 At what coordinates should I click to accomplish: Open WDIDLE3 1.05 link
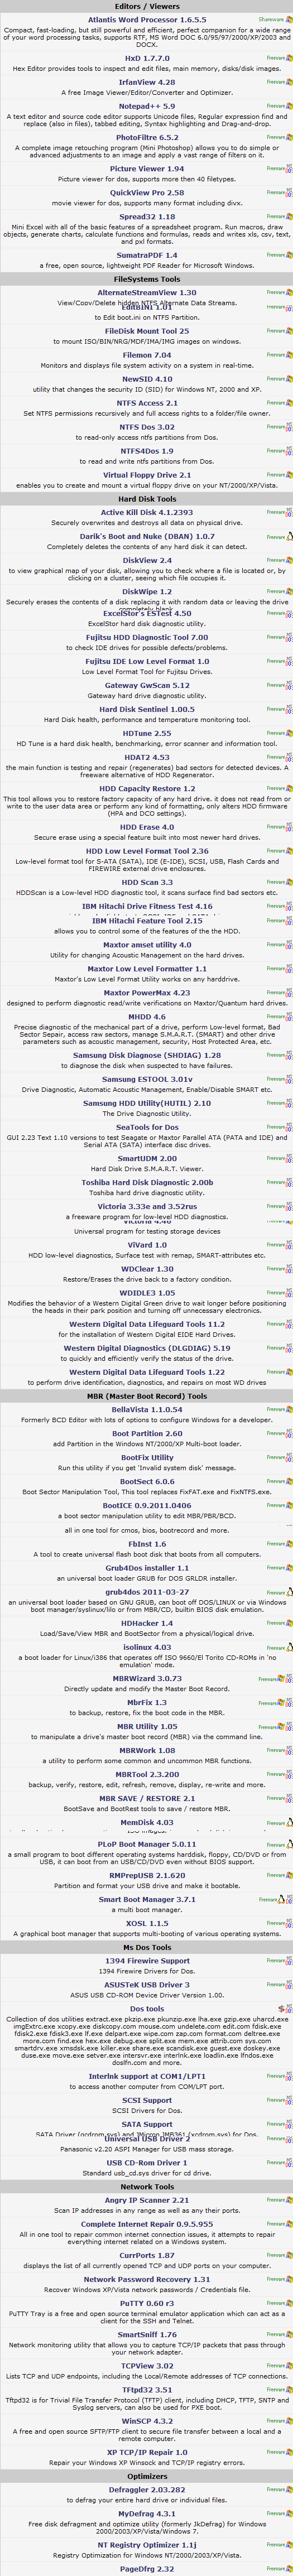point(146,1292)
